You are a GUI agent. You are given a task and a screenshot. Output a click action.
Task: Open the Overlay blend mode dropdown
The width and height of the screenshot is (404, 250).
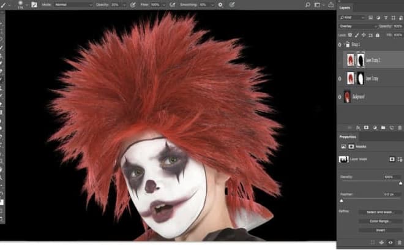point(358,26)
